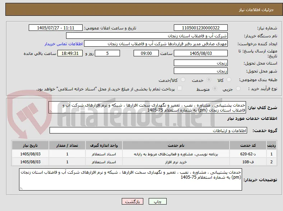Click the تعداد / مقدار column header
This screenshot has width=283, height=211.
67,145
